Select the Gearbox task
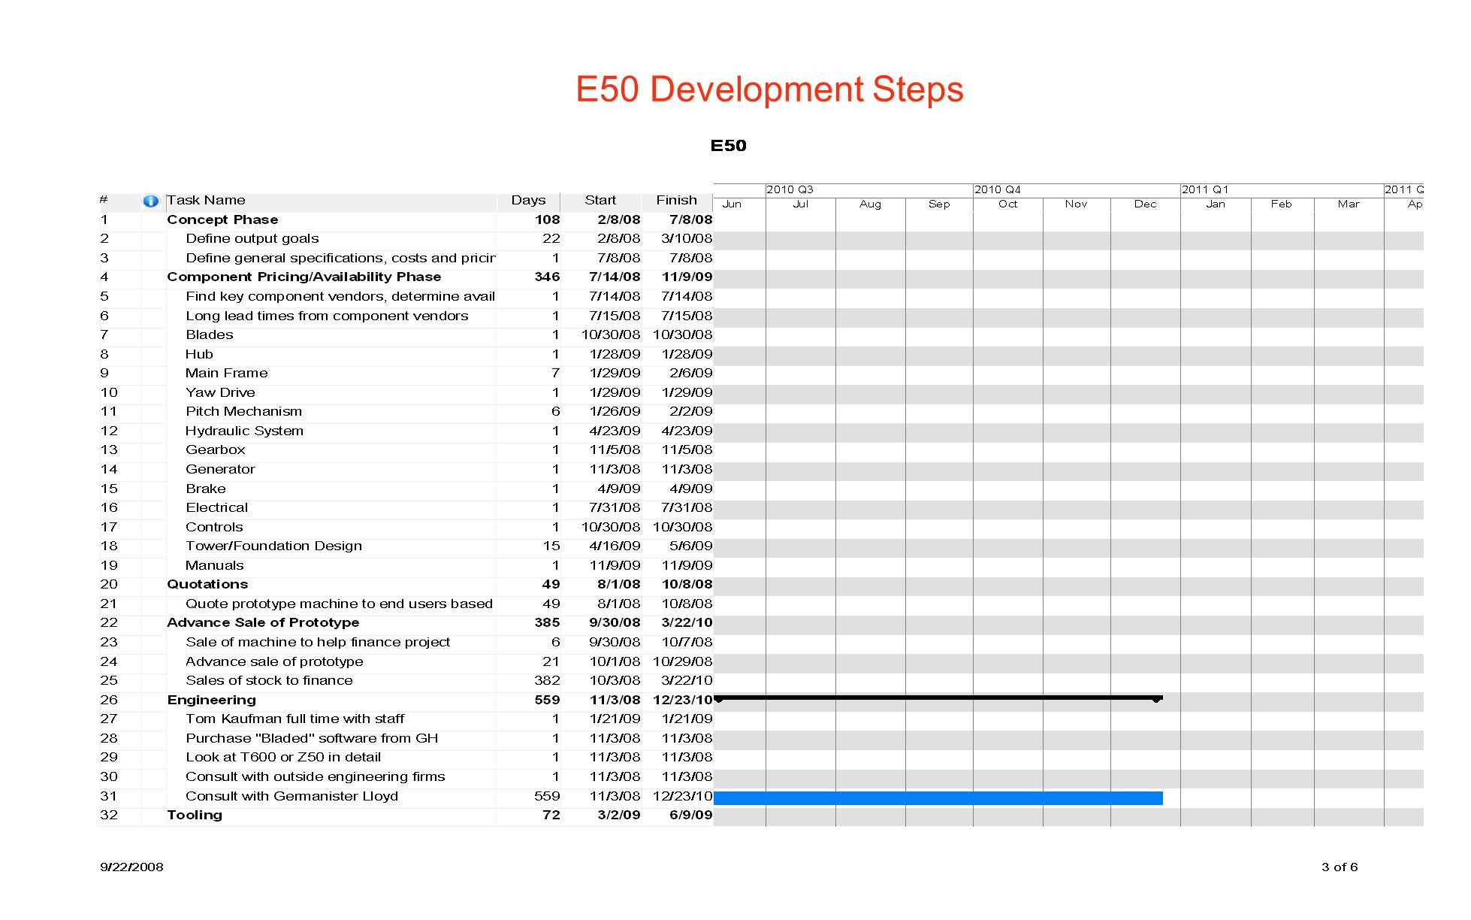The height and width of the screenshot is (920, 1471). [215, 449]
